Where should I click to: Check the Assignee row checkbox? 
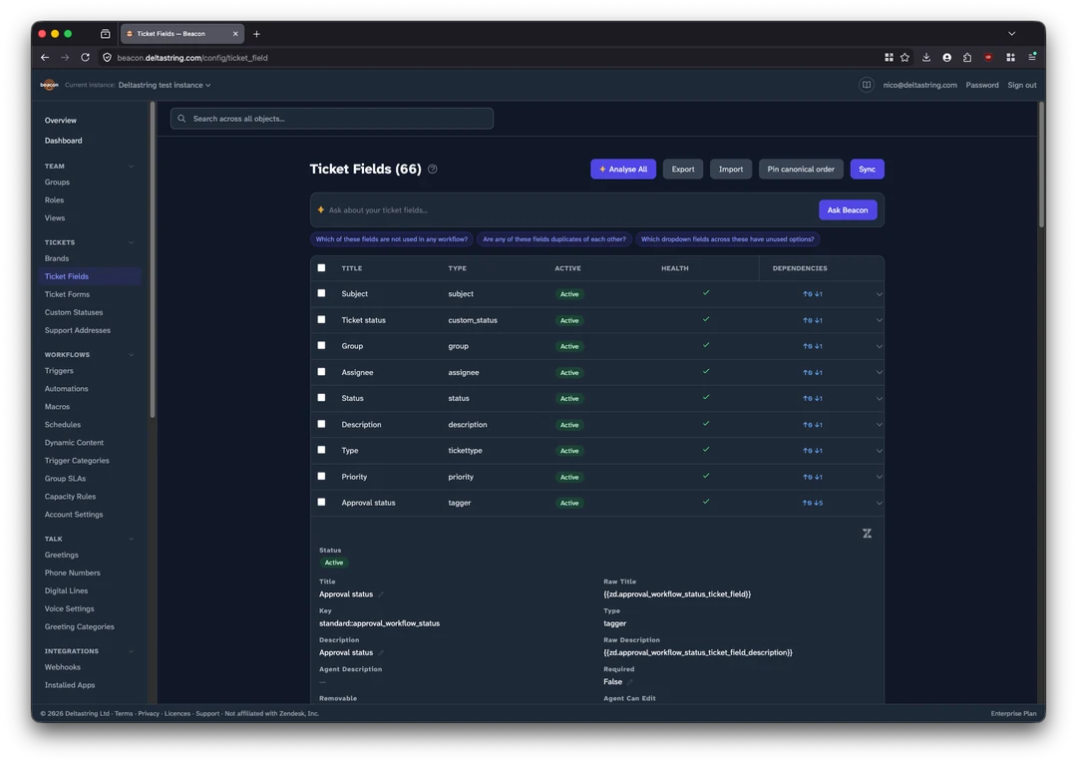pyautogui.click(x=321, y=372)
